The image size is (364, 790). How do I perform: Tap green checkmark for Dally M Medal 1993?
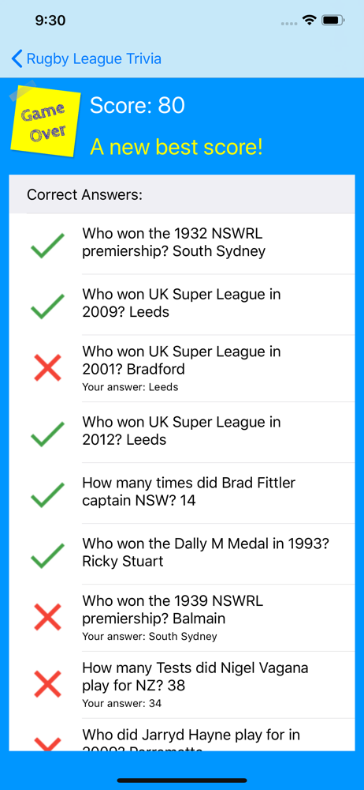pos(47,555)
